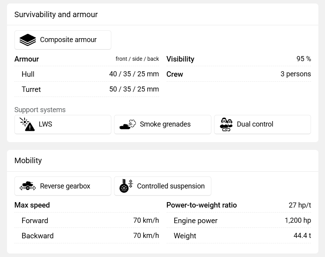Click the Dual control crew icon
The width and height of the screenshot is (325, 257).
226,125
